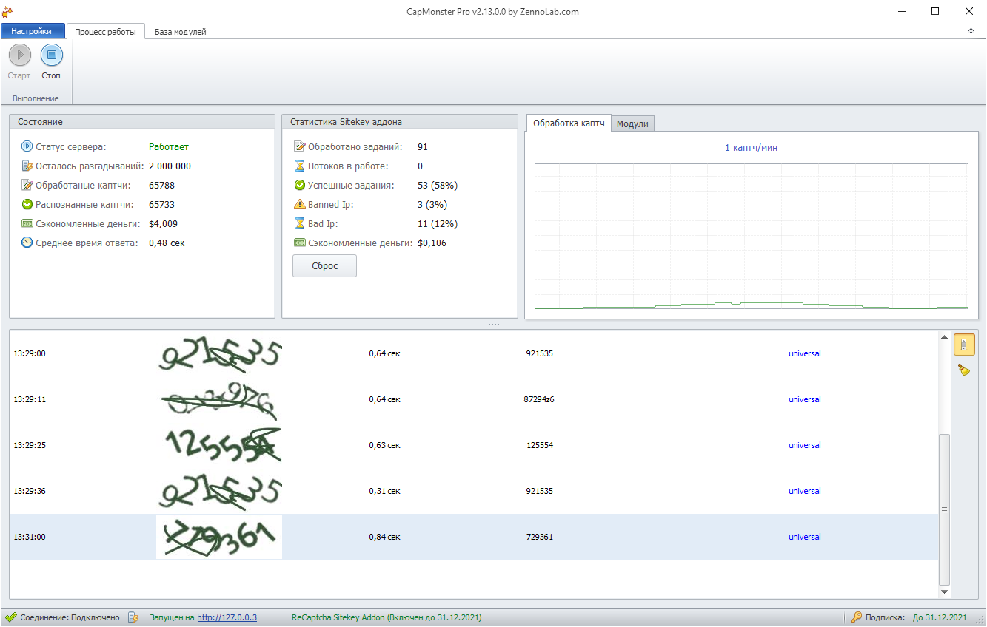Click universal link in 13:29:00 row

[804, 353]
